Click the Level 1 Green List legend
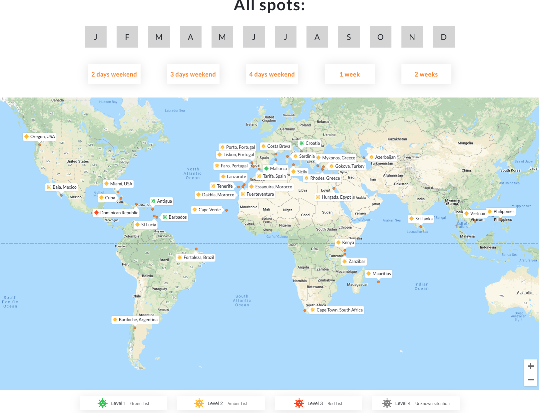The width and height of the screenshot is (539, 413). tap(124, 403)
